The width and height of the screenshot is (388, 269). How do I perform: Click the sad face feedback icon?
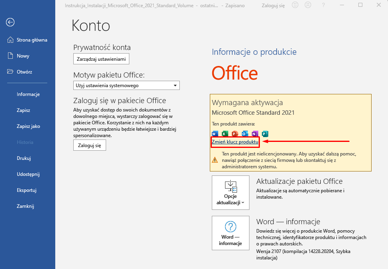308,5
